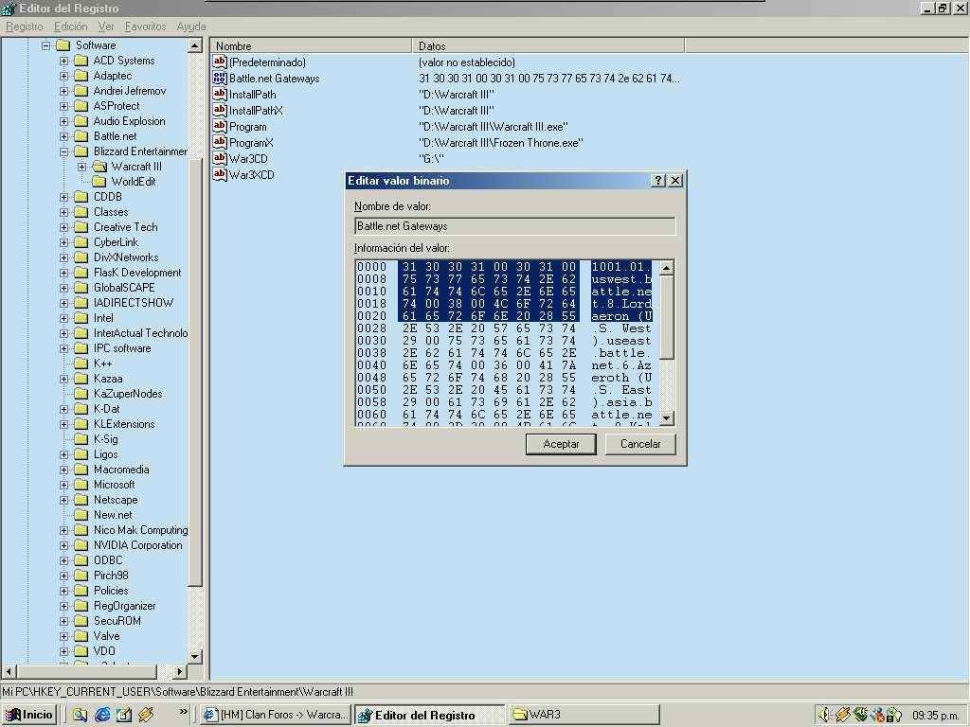Expand the Kazaa key node
The image size is (970, 727).
pos(63,379)
